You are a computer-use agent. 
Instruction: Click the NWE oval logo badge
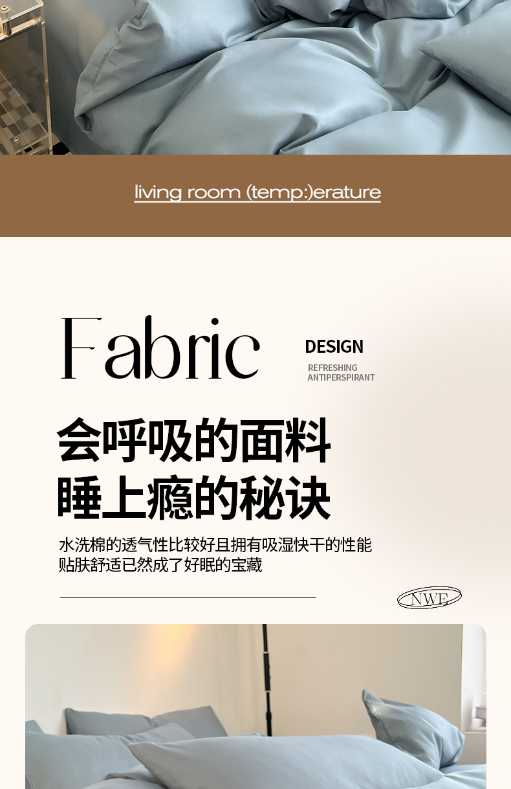(429, 598)
